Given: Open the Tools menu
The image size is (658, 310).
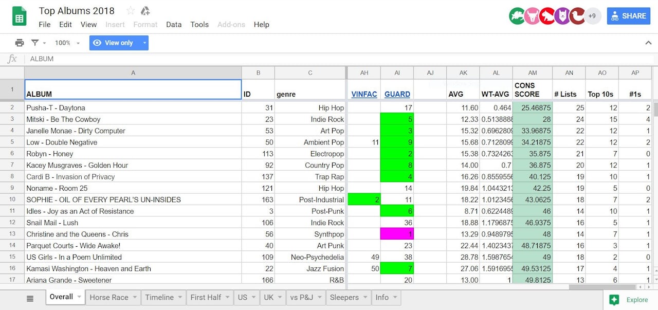Looking at the screenshot, I should coord(199,24).
